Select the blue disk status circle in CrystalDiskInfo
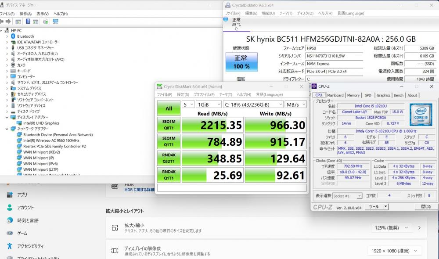 (226, 19)
